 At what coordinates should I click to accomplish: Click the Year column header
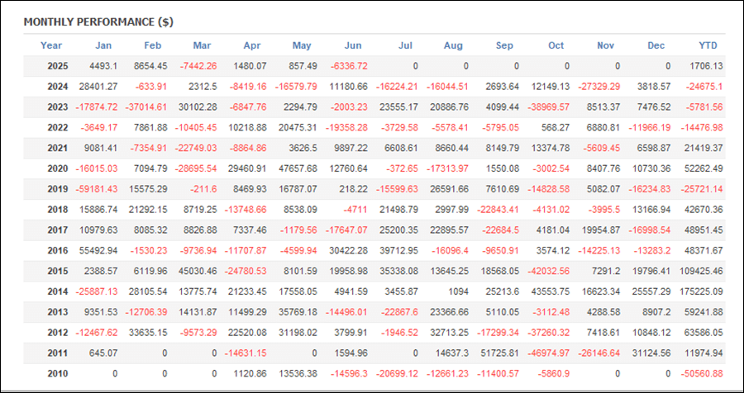[51, 45]
